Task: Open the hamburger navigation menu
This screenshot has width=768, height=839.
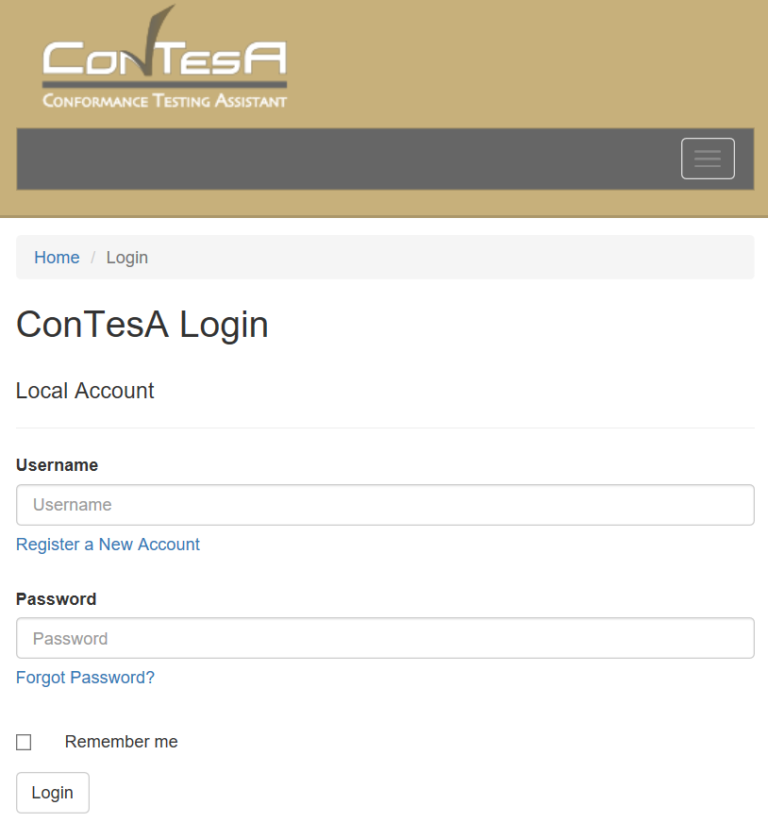Action: coord(708,159)
